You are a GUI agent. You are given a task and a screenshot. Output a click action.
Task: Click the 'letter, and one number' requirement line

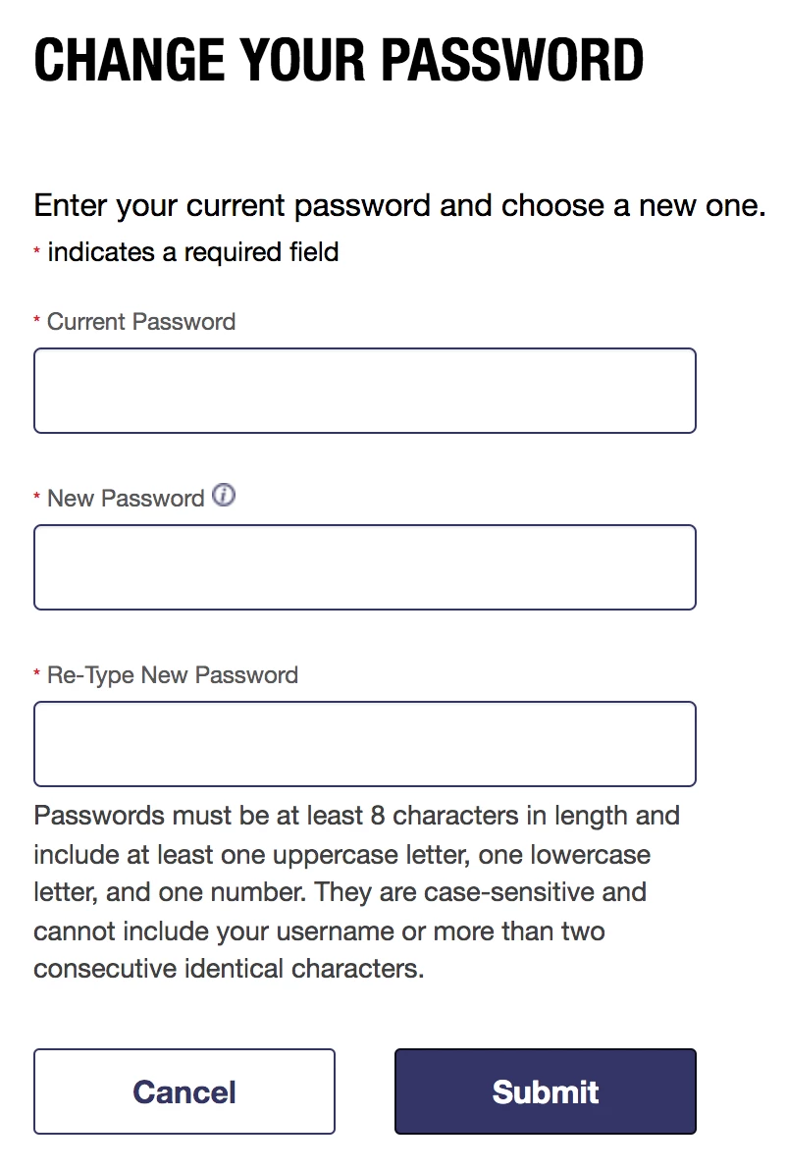tap(341, 892)
